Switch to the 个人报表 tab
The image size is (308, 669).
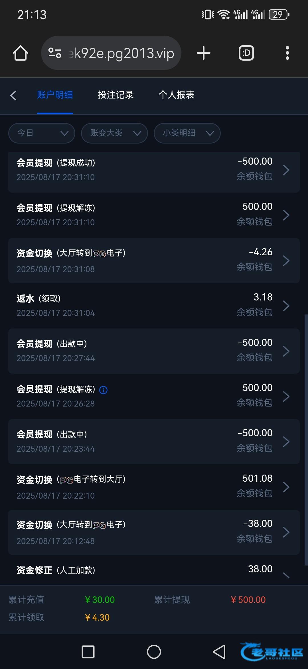pyautogui.click(x=177, y=95)
